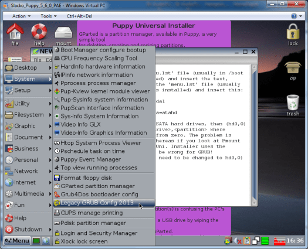
Task: Open Grub4Dos bootloader config
Action: click(x=104, y=195)
